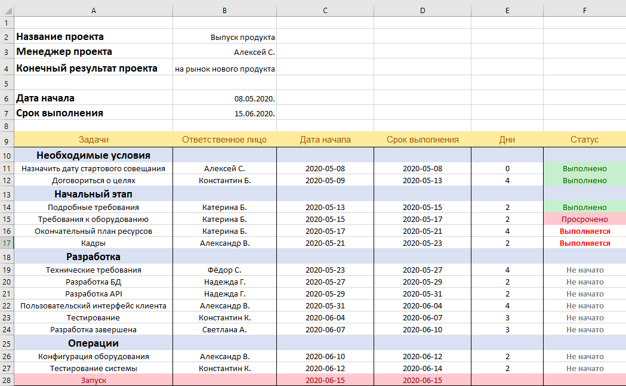The height and width of the screenshot is (386, 626).
Task: Click the 'на рынок нового продукта' cell
Action: [x=225, y=68]
